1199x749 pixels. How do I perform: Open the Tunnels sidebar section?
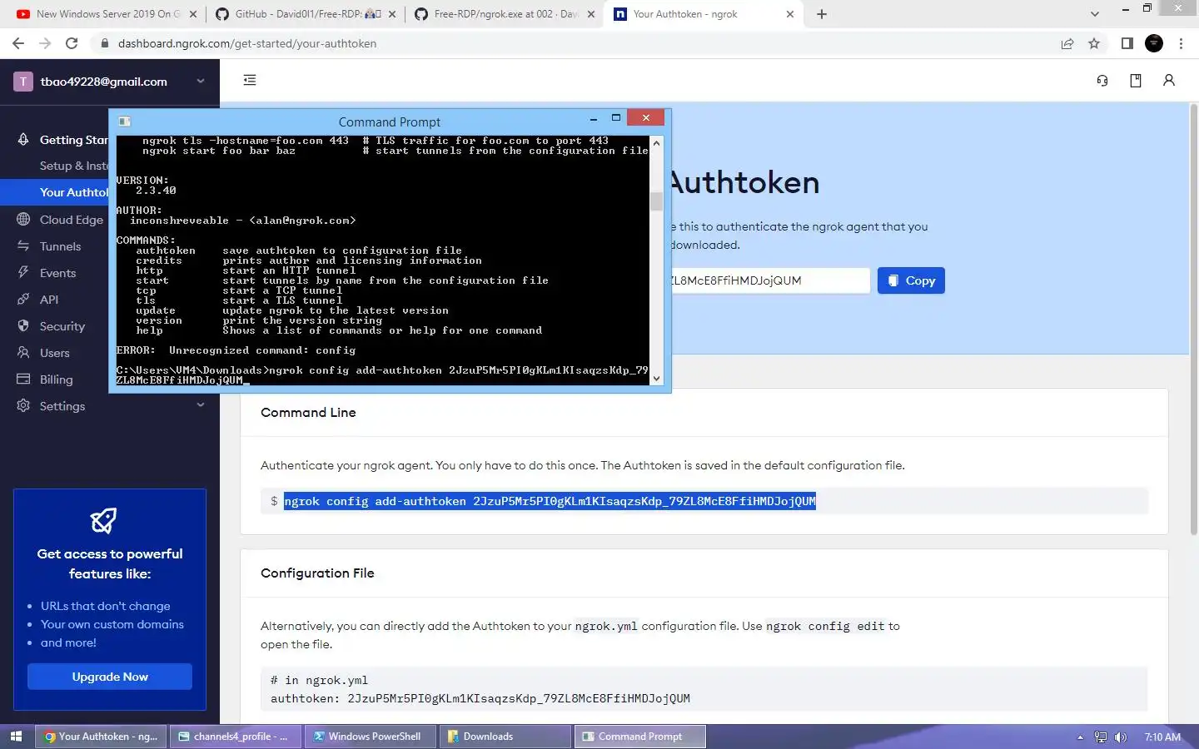tap(60, 246)
